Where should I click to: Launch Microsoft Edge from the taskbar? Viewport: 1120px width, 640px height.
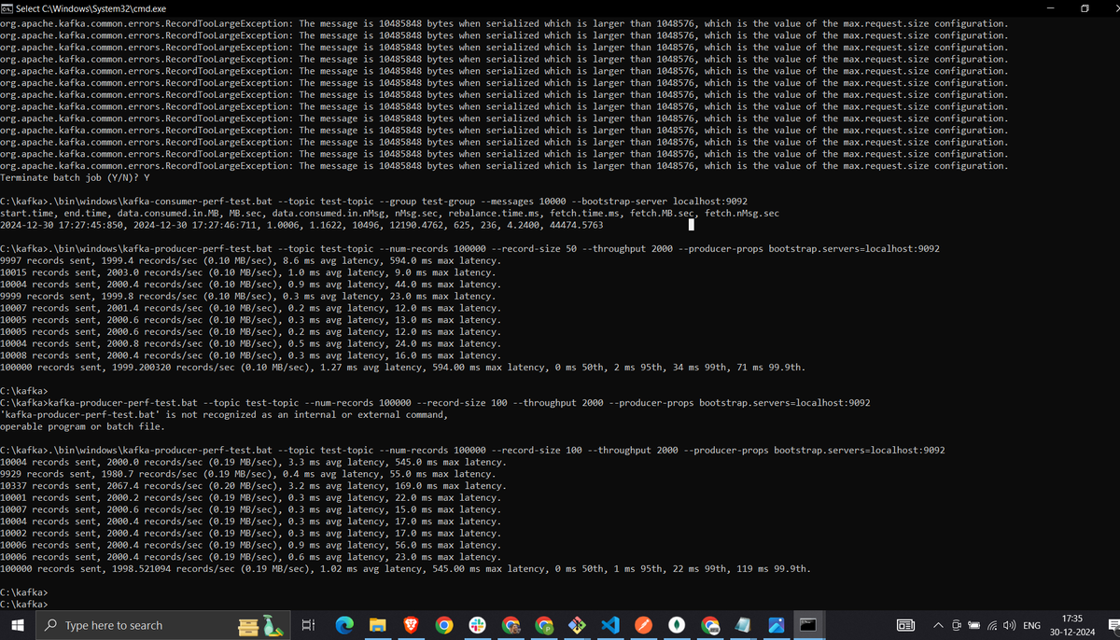345,625
